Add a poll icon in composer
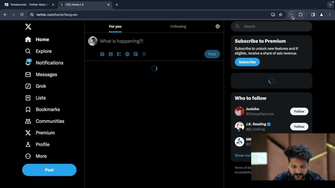Viewport: 335px width, 188px height. pos(119,54)
